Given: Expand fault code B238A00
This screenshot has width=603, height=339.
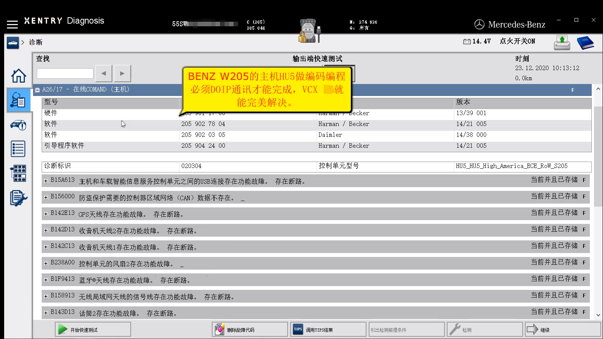Looking at the screenshot, I should point(46,263).
